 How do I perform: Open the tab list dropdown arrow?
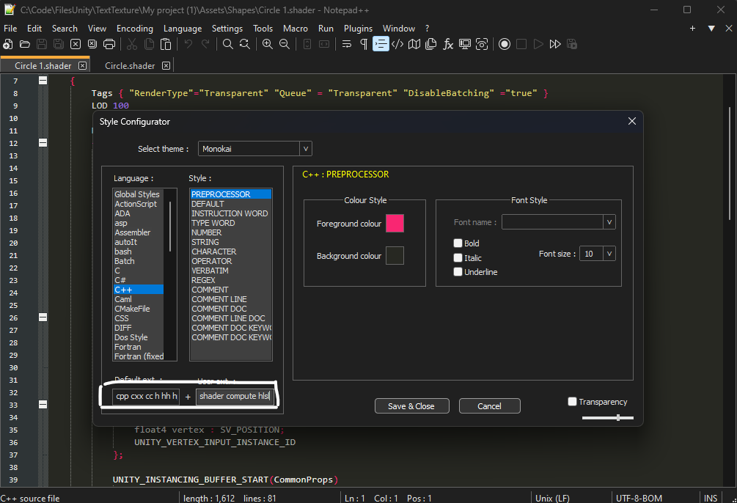711,29
